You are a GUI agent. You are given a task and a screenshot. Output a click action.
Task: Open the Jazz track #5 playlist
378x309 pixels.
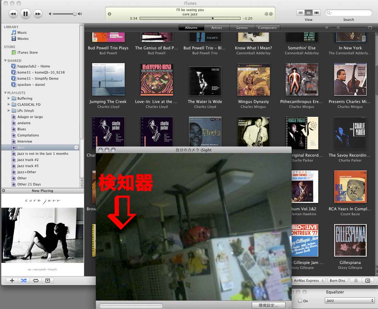click(28, 166)
